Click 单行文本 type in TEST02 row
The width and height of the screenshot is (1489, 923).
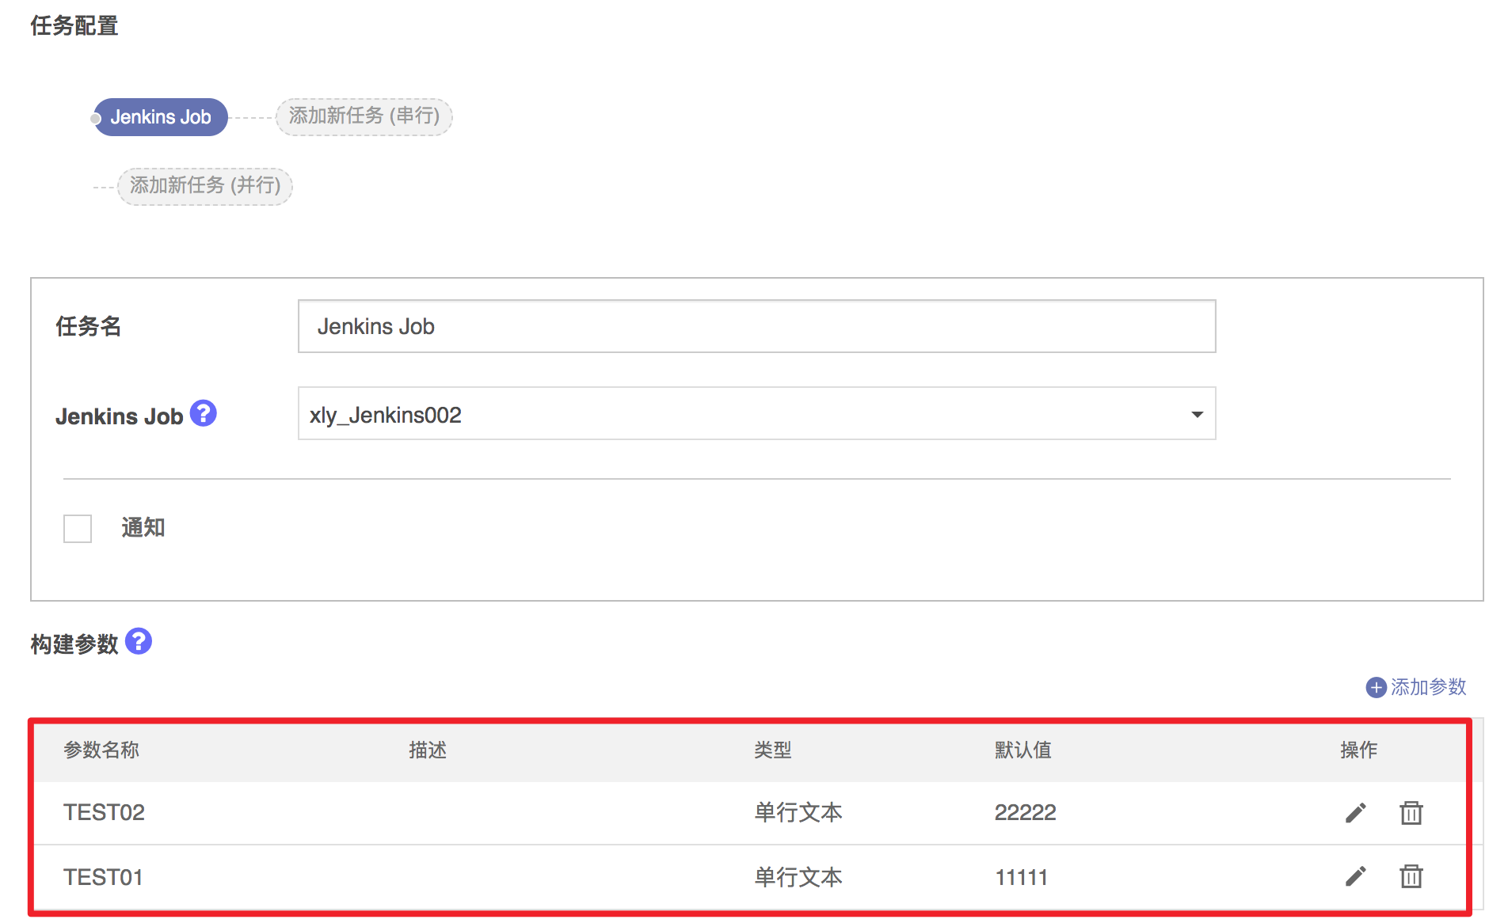coord(798,812)
